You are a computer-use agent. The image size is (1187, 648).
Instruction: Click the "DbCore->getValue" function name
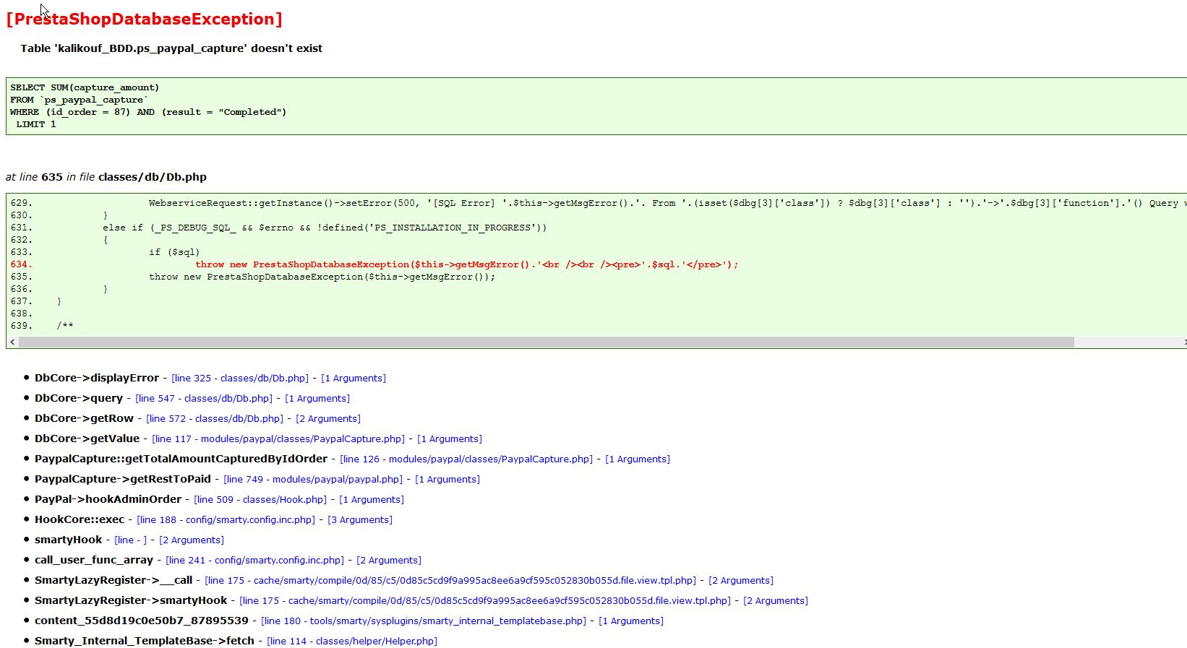tap(87, 439)
